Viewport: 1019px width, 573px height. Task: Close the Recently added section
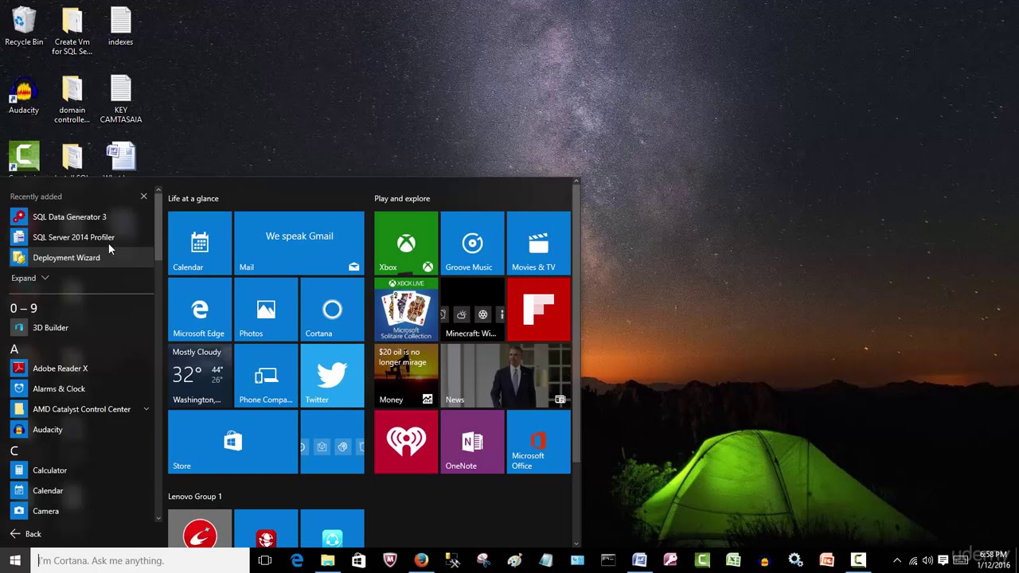click(x=144, y=196)
